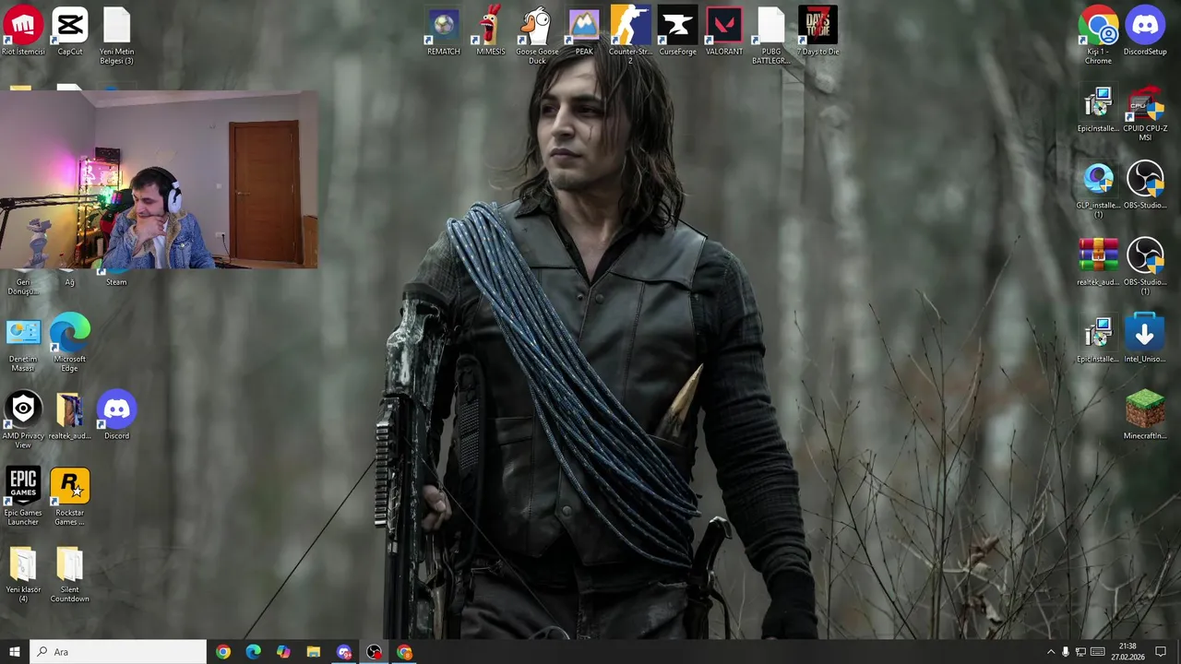Launch the PEAK game shortcut
Screen dimensions: 1181x664
[x=584, y=31]
